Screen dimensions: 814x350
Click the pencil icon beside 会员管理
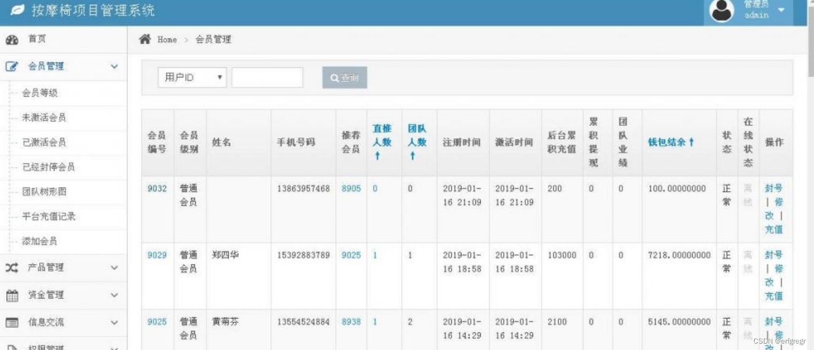click(x=13, y=66)
